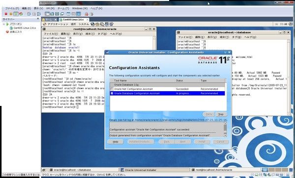Show the summary view toolbar icon

pyautogui.click(x=68, y=14)
